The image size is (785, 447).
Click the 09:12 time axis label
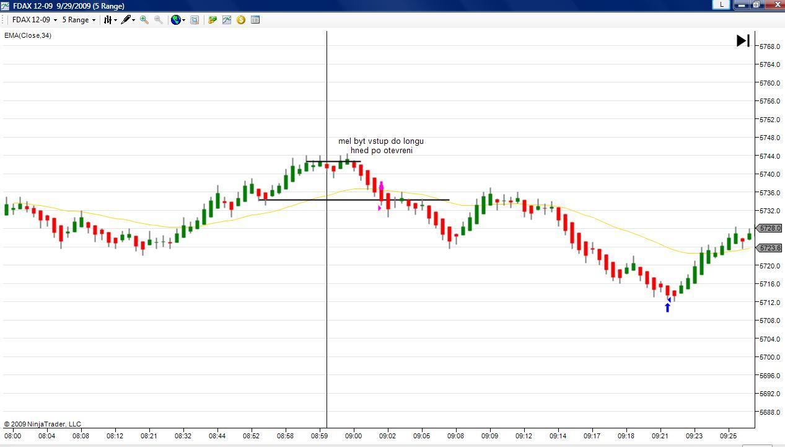coord(524,436)
